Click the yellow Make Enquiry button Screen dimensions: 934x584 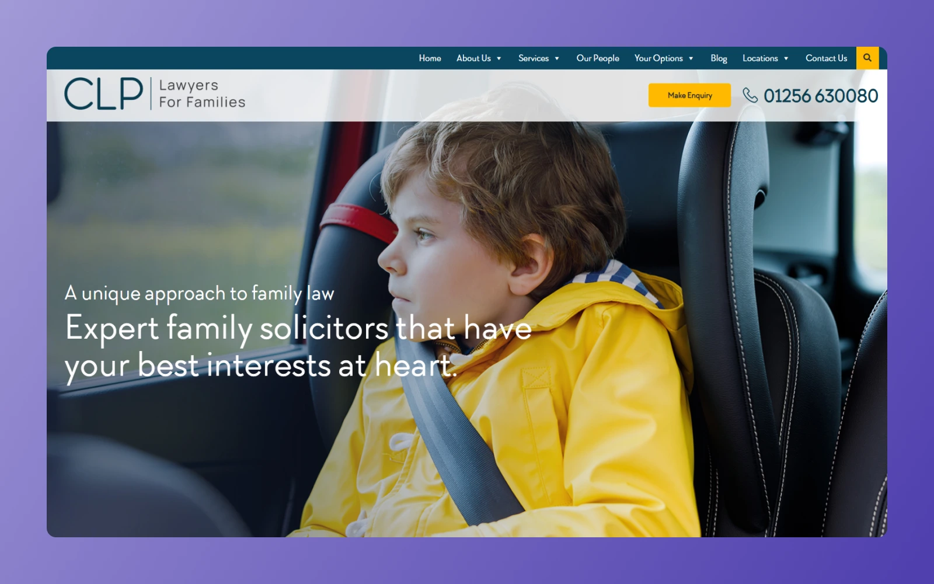pyautogui.click(x=689, y=95)
